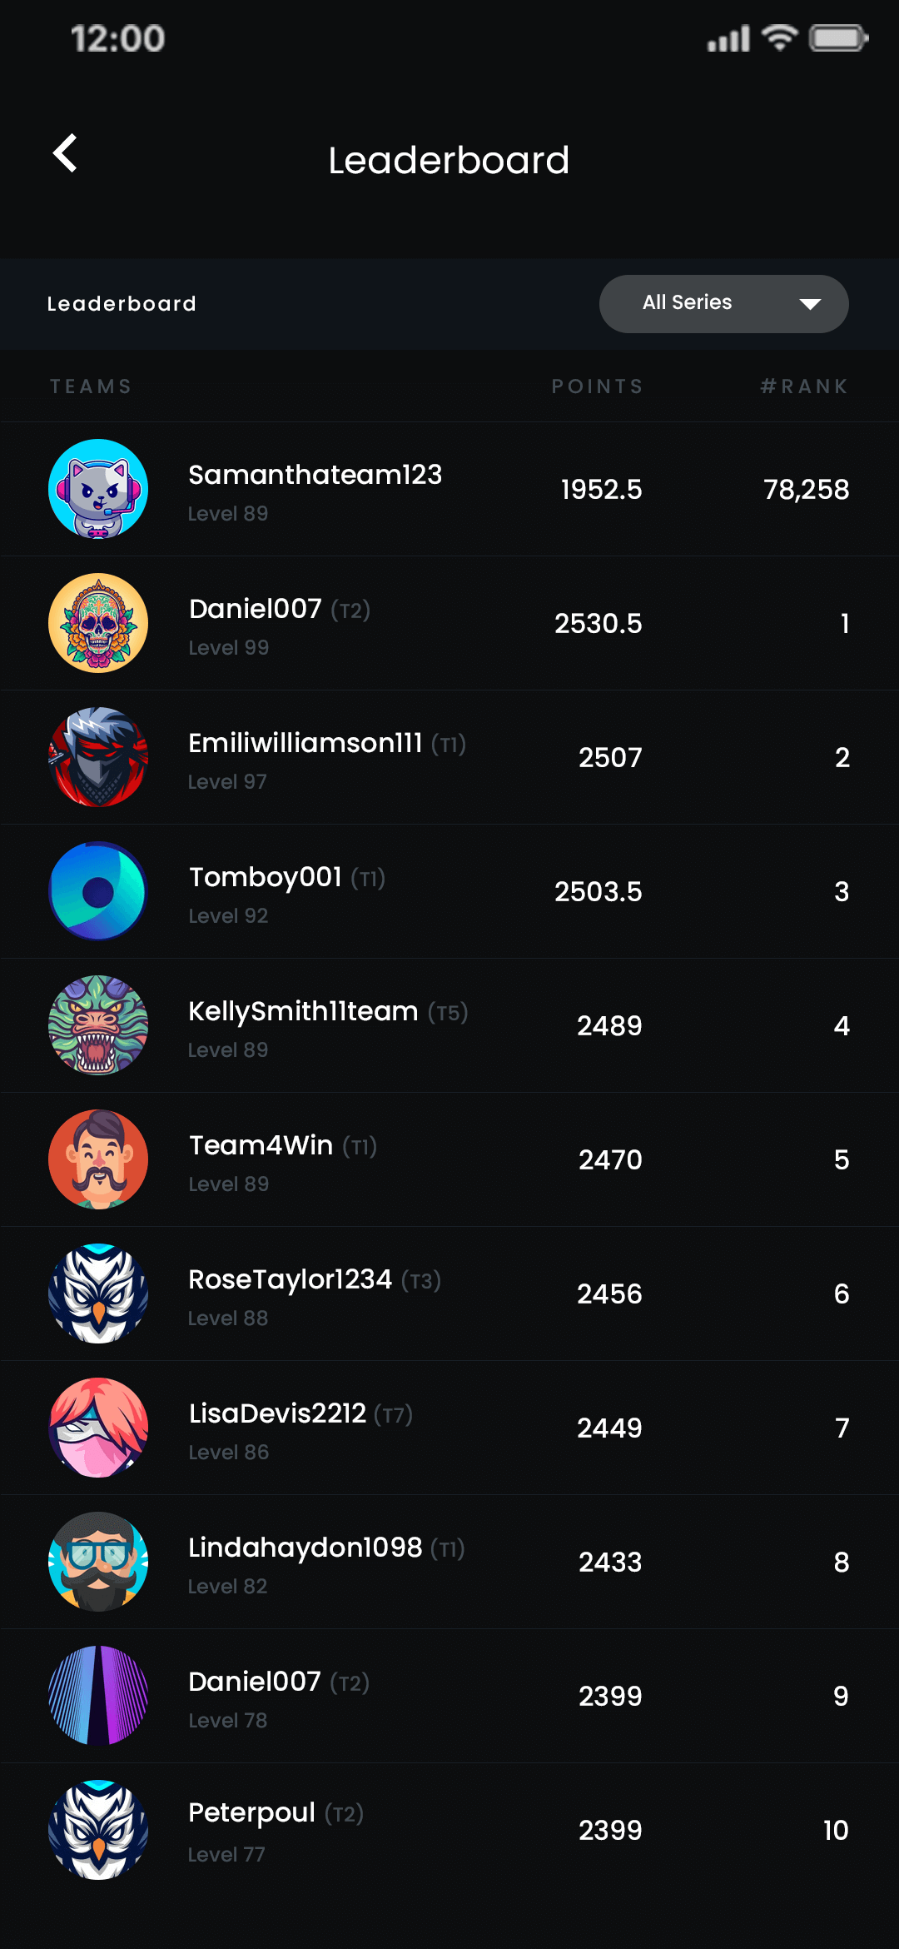Sort by the #RANK column header
This screenshot has height=1949, width=899.
pos(804,386)
